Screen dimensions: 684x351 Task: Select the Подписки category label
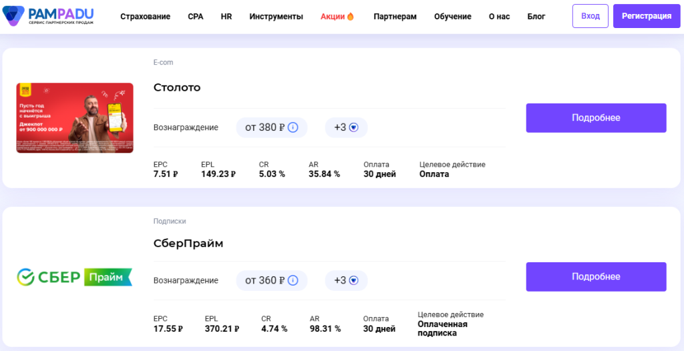tap(170, 221)
